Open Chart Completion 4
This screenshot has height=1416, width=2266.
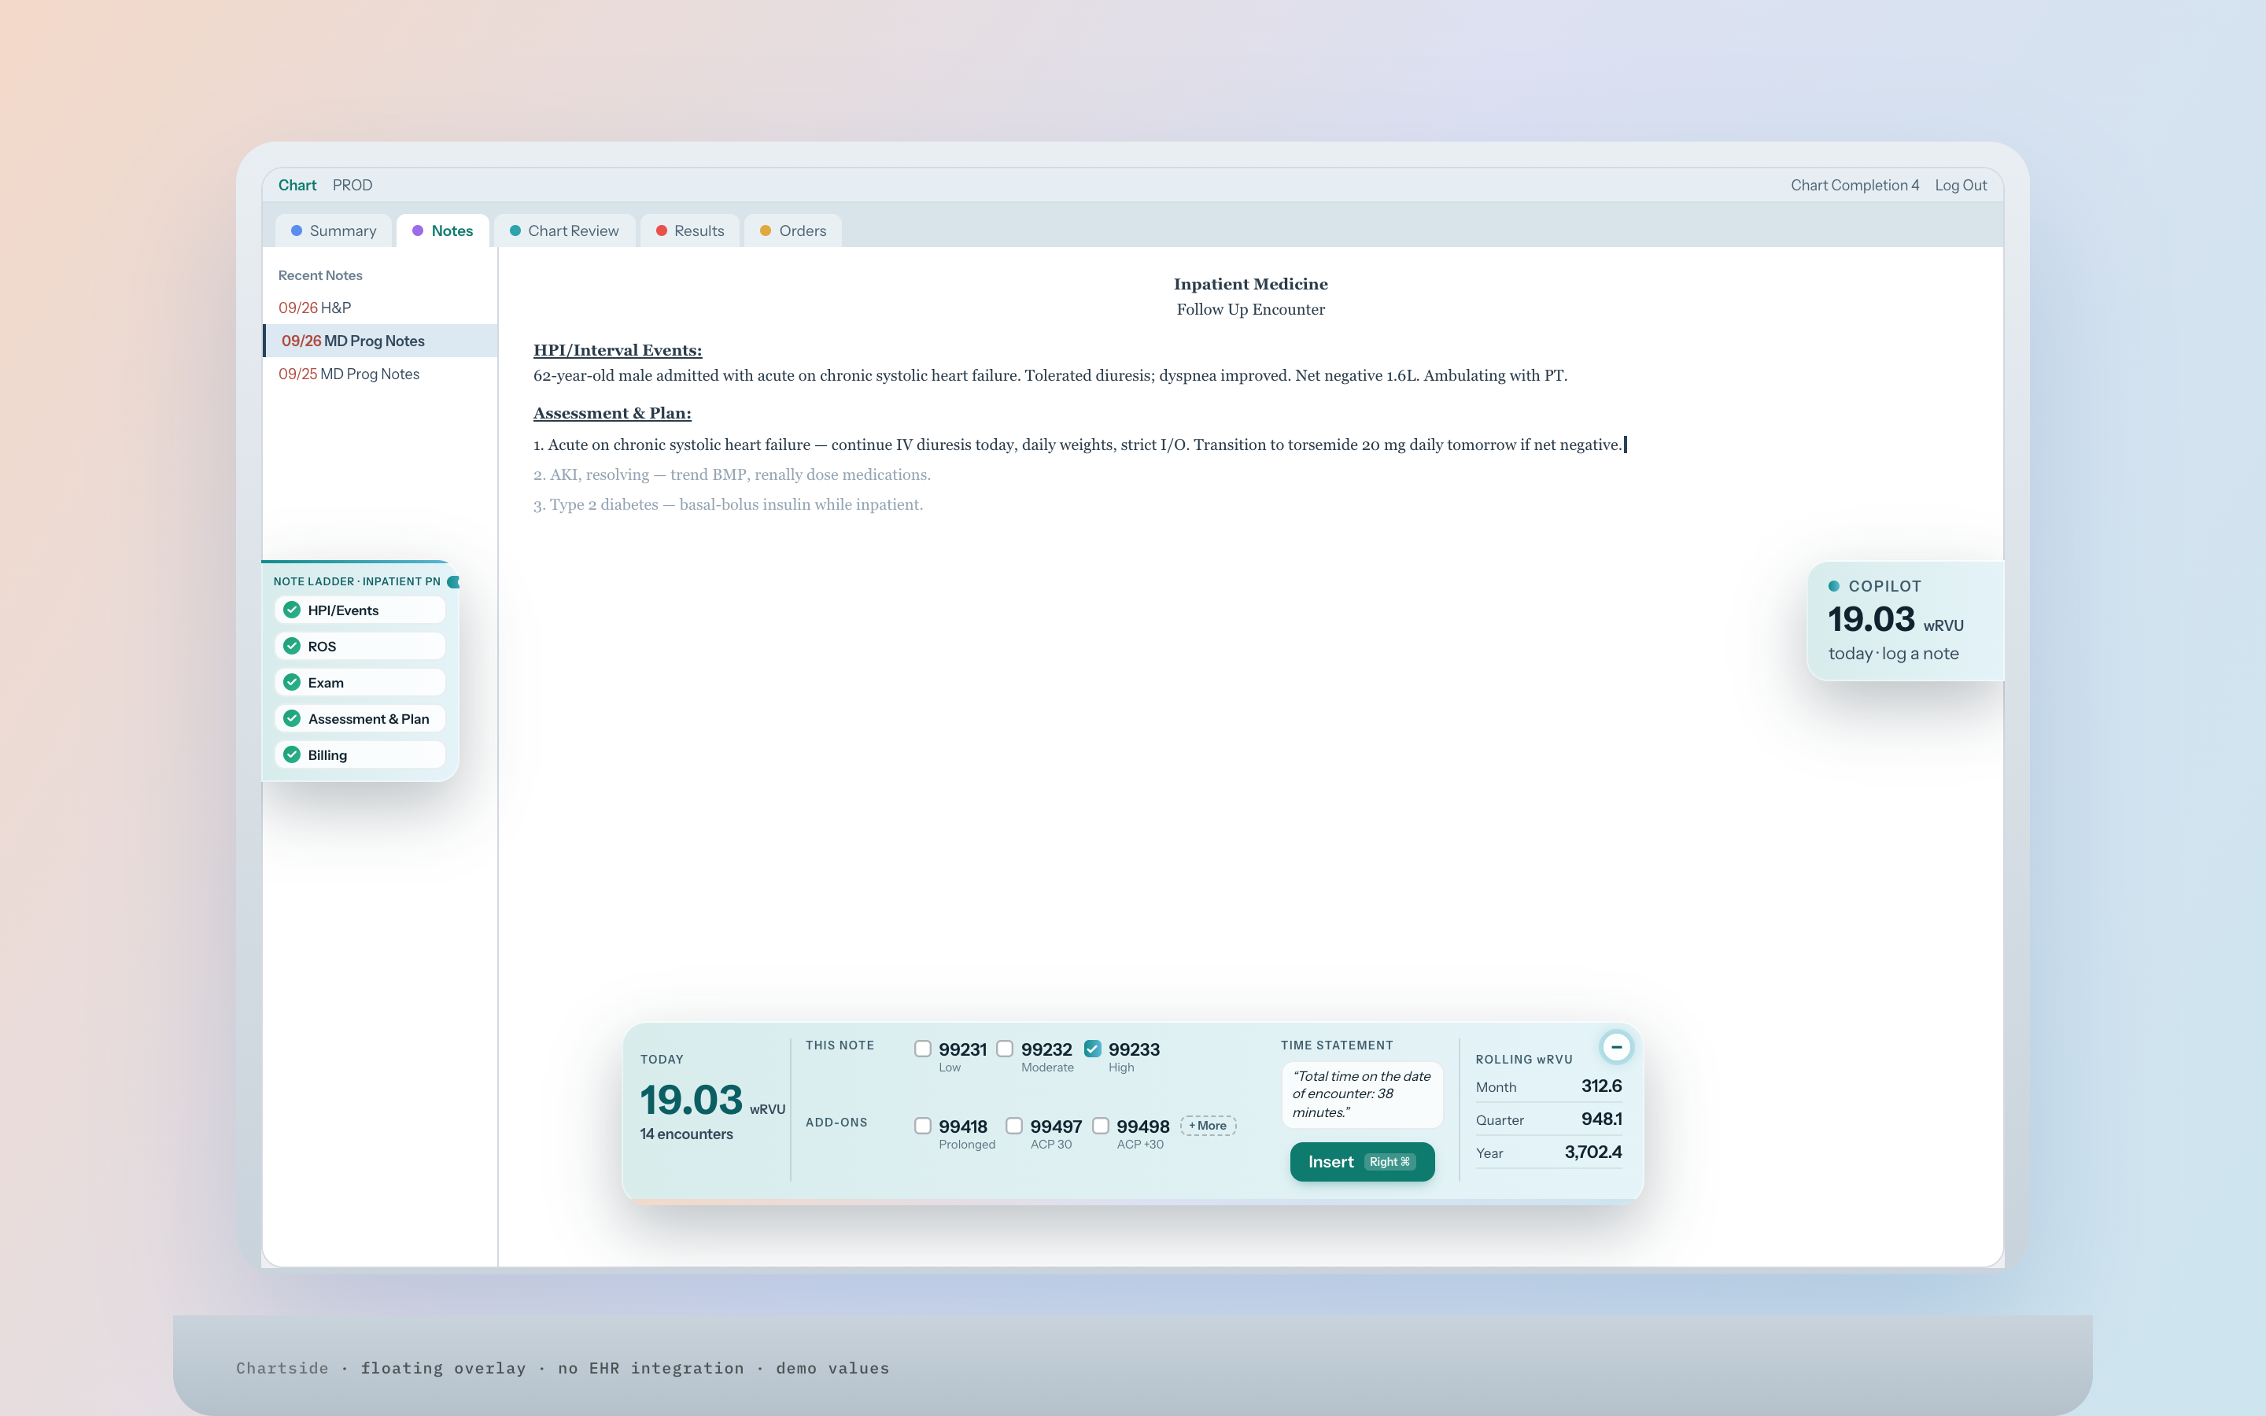[1855, 186]
